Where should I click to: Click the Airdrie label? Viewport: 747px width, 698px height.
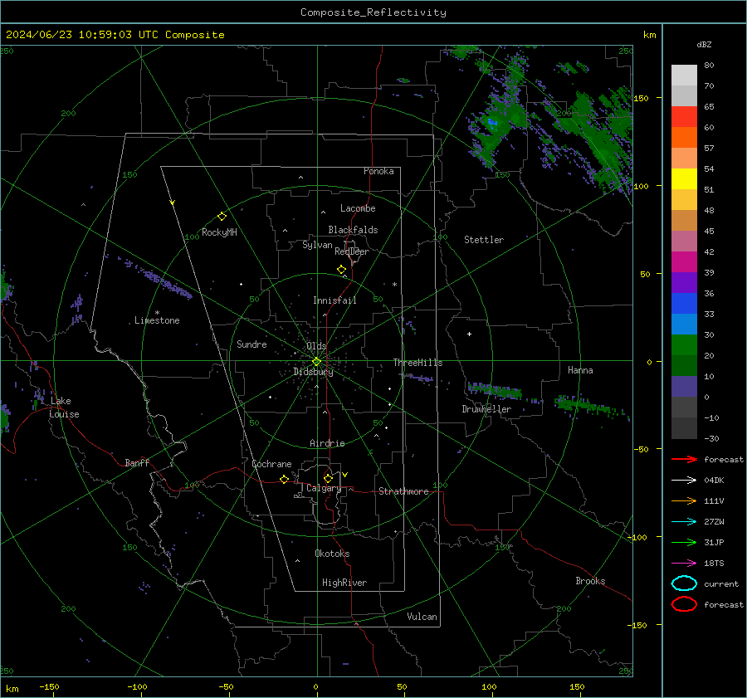pos(327,443)
